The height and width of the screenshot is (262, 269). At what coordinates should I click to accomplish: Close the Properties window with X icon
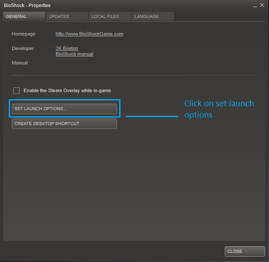point(262,5)
